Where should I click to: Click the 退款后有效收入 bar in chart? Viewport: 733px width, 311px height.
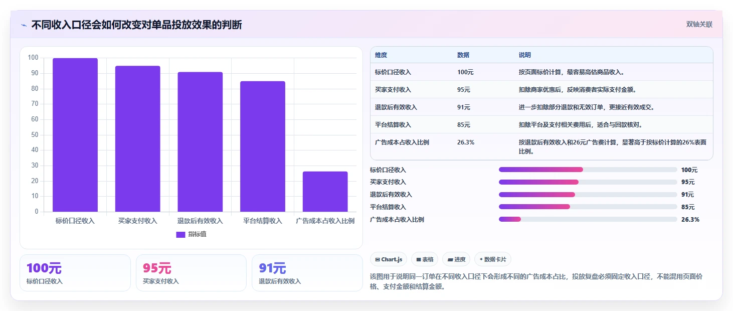200,142
